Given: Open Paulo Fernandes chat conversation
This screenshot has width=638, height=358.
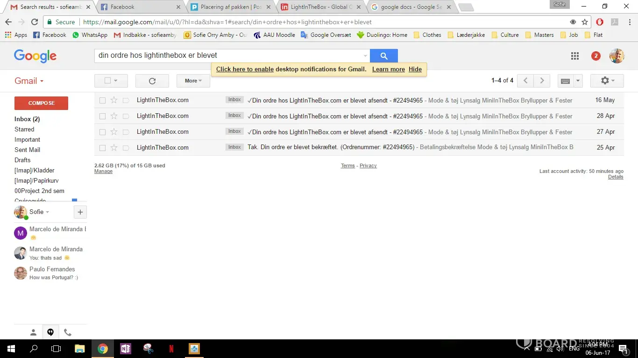Looking at the screenshot, I should pyautogui.click(x=50, y=273).
